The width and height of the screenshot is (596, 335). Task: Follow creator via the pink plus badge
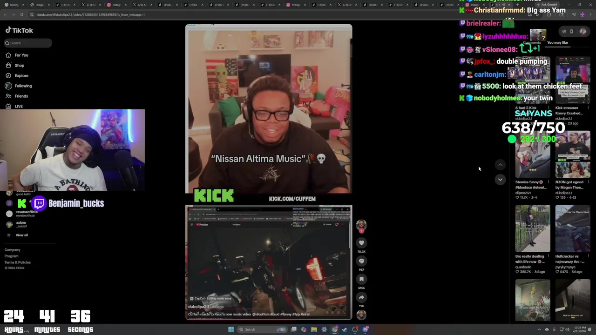361,231
